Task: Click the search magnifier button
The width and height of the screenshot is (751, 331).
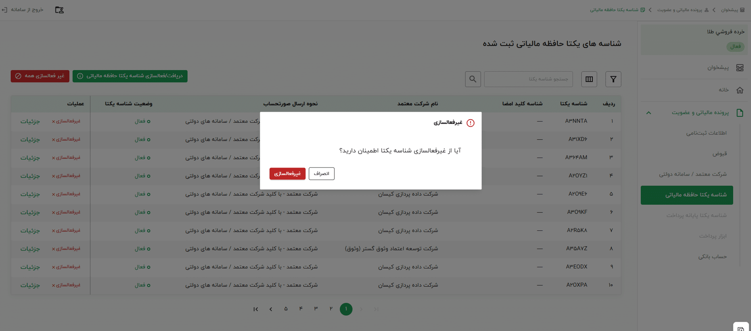Action: (x=473, y=79)
